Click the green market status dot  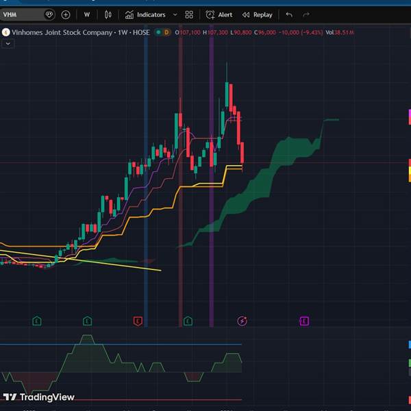tap(158, 32)
